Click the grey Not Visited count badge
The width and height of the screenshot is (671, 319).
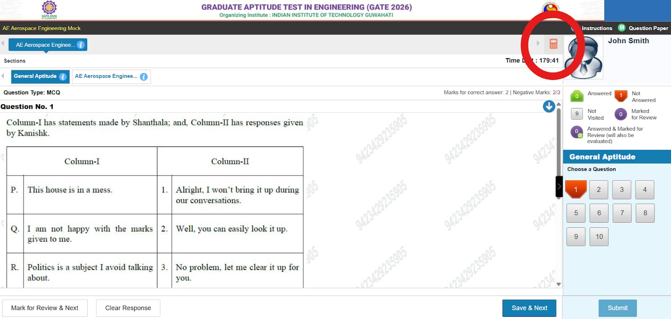[577, 113]
